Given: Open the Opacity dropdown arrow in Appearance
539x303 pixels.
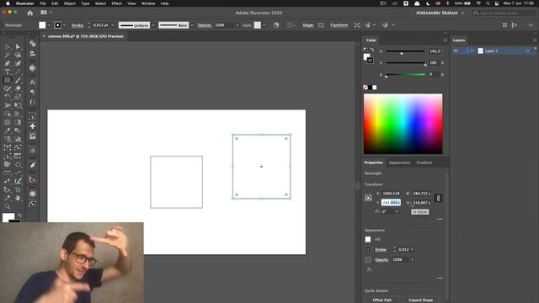Looking at the screenshot, I should click(412, 260).
